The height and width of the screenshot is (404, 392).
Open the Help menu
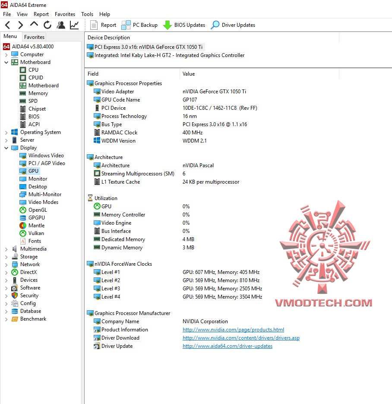point(104,14)
